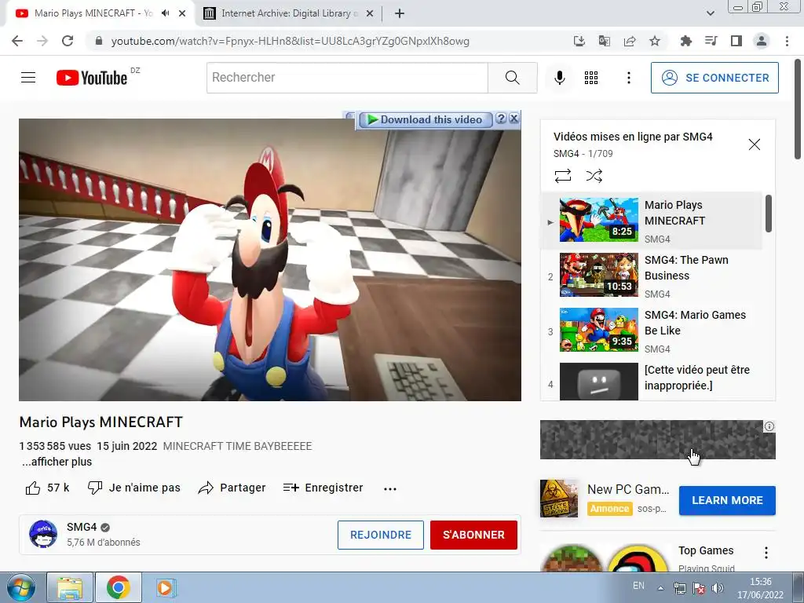
Task: Start voice search with the microphone
Action: [x=559, y=78]
